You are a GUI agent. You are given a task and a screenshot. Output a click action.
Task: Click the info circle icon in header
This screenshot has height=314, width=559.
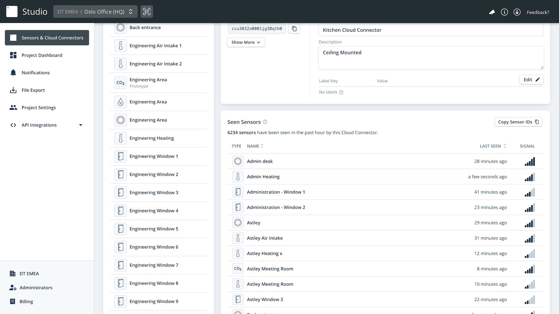click(x=504, y=12)
